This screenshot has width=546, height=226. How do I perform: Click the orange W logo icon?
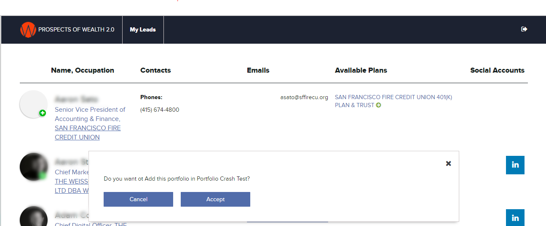(x=28, y=30)
